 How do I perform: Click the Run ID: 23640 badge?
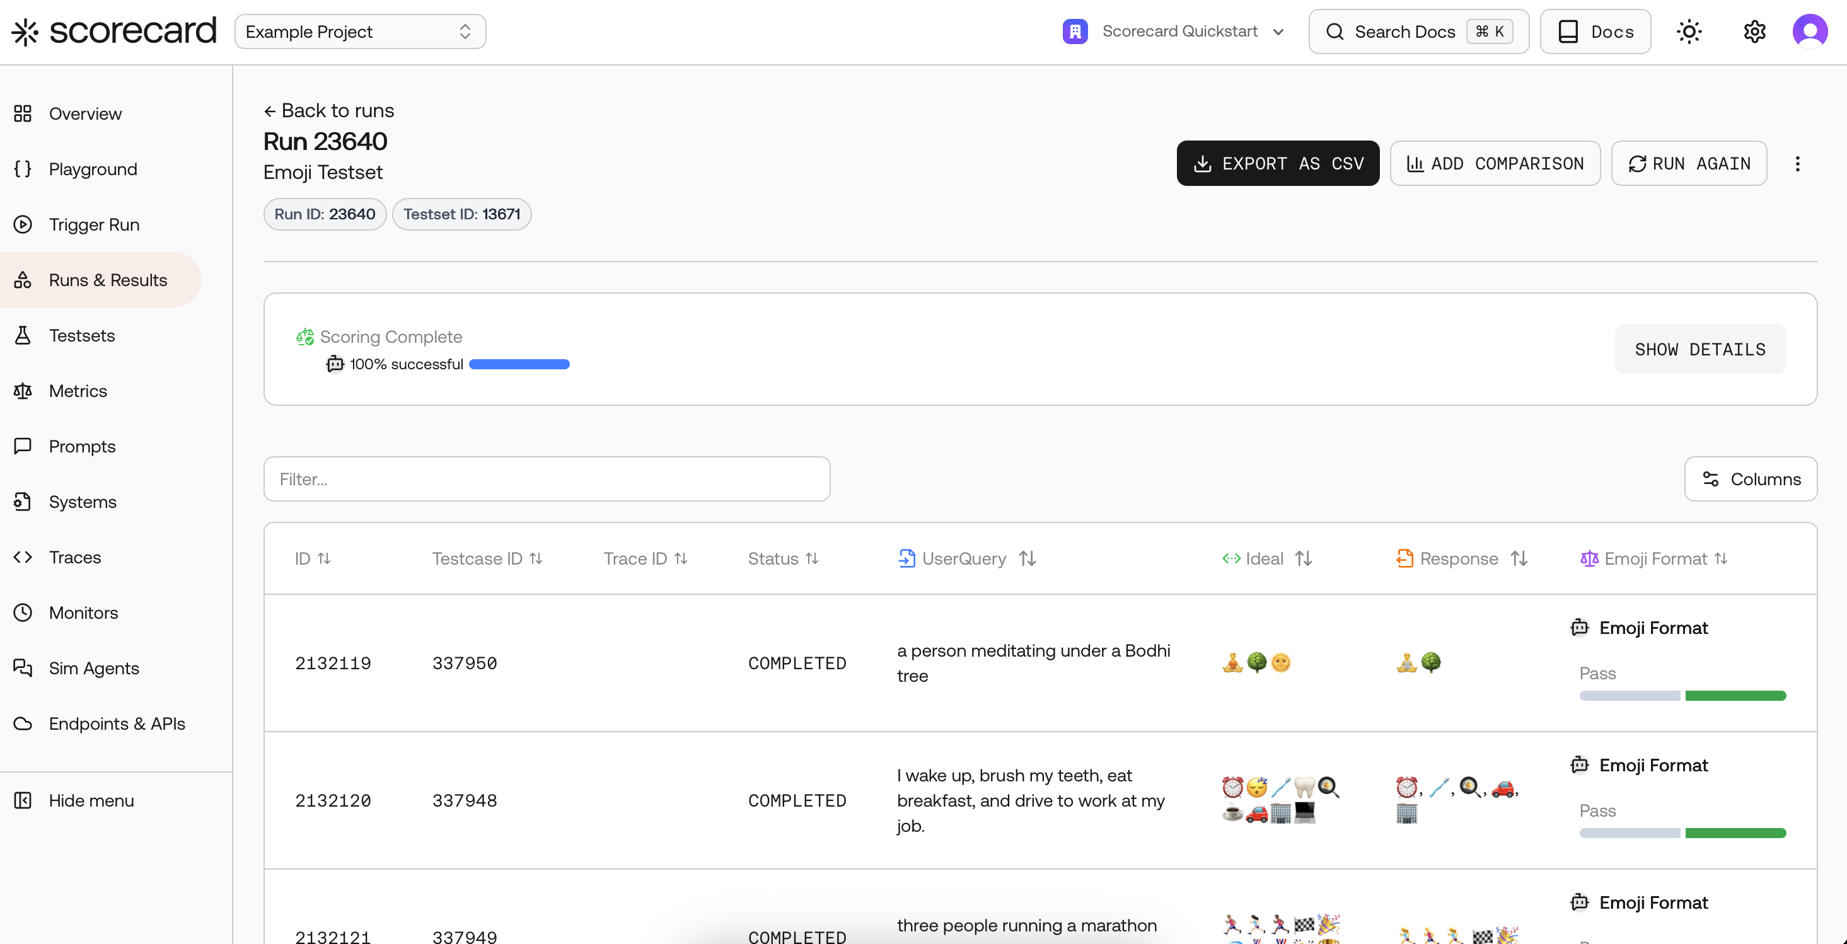(325, 214)
